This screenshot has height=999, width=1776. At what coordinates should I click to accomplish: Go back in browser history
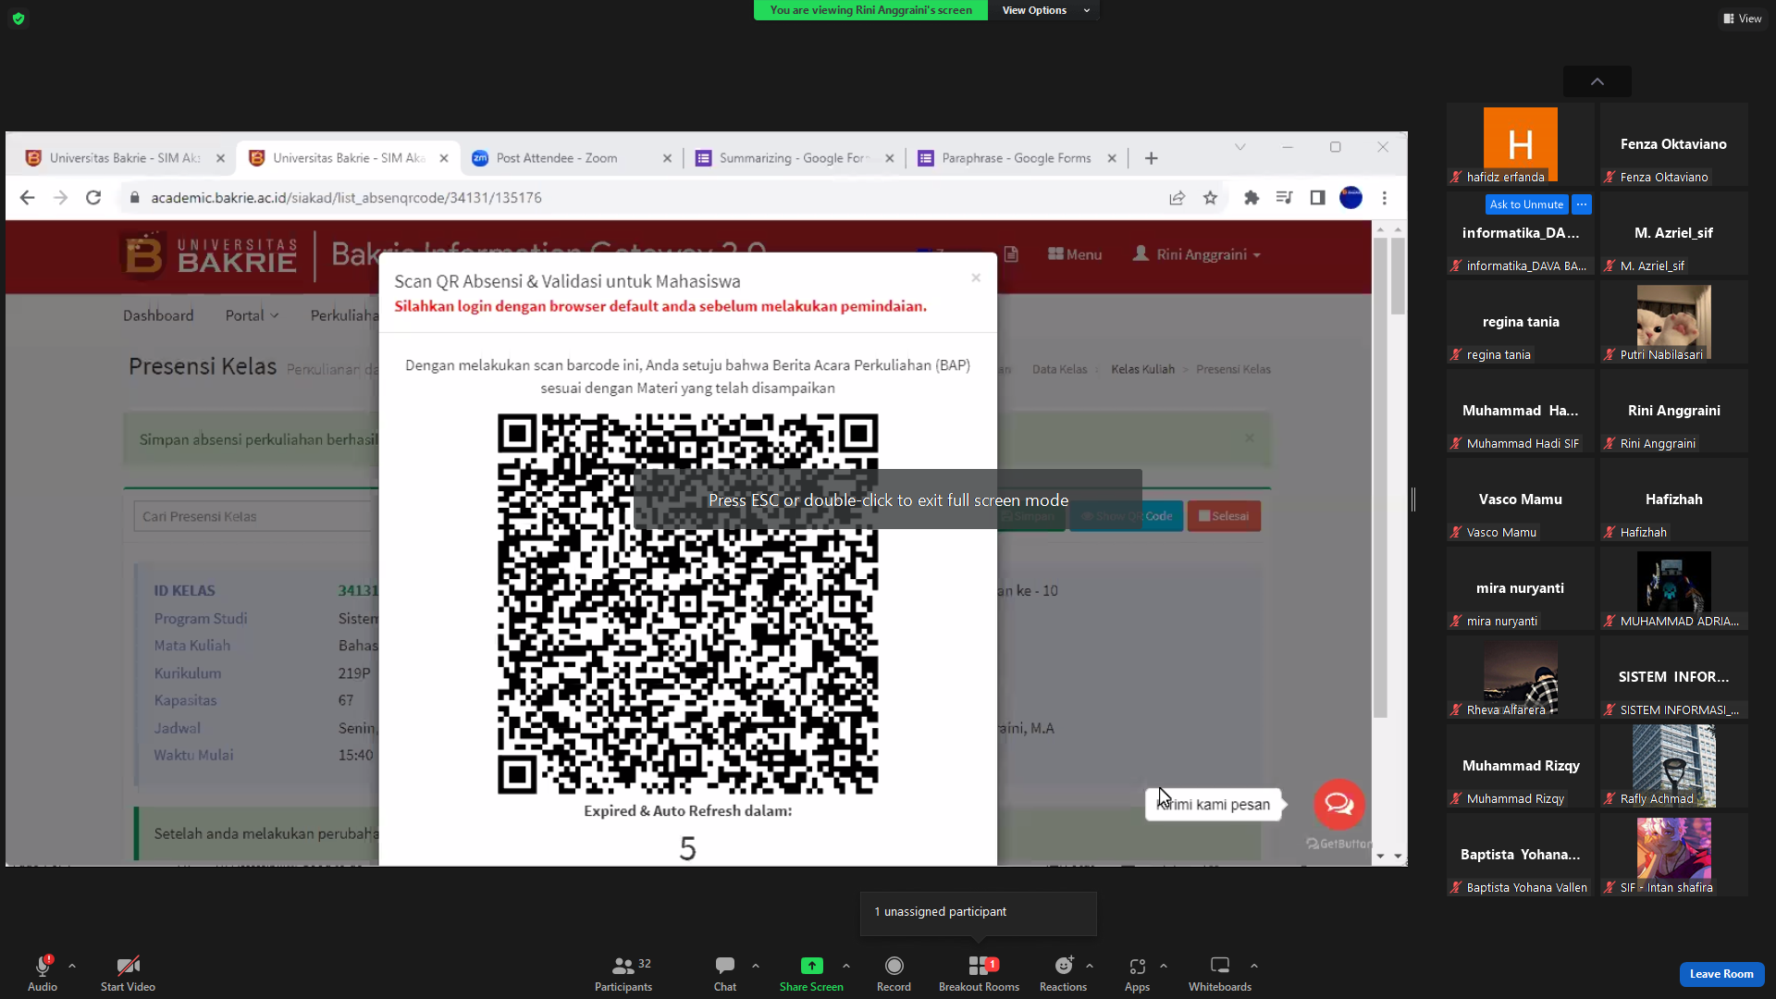28,198
